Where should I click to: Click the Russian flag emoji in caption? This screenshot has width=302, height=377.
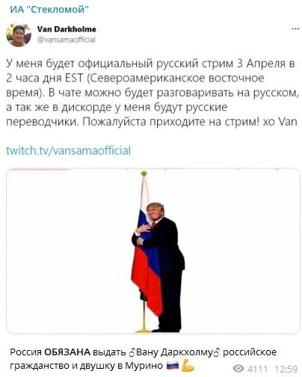point(173,366)
